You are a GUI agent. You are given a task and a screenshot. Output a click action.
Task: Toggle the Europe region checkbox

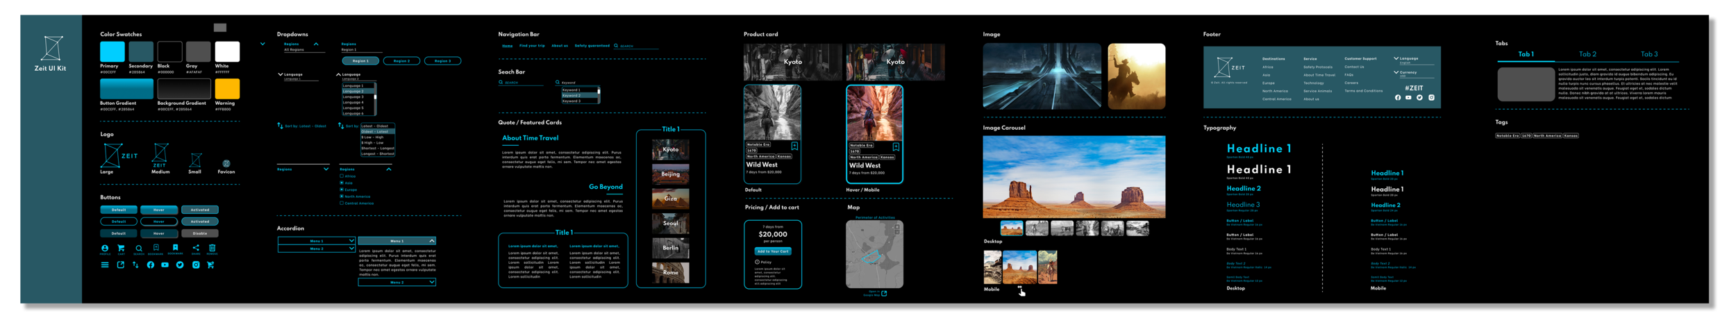point(342,190)
